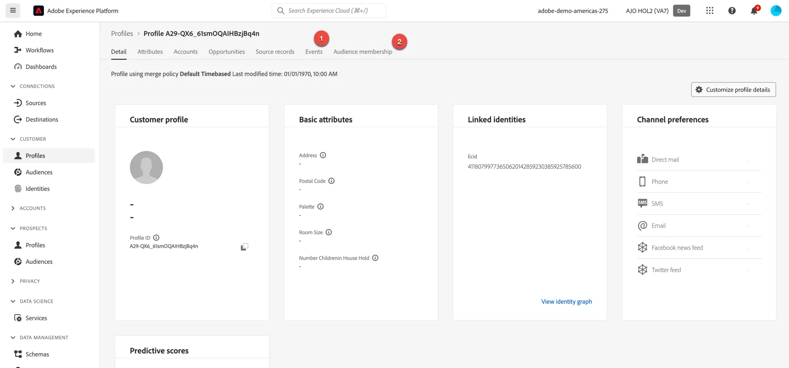Click the Dev sandbox badge
Screen dimensions: 789x368
point(682,11)
